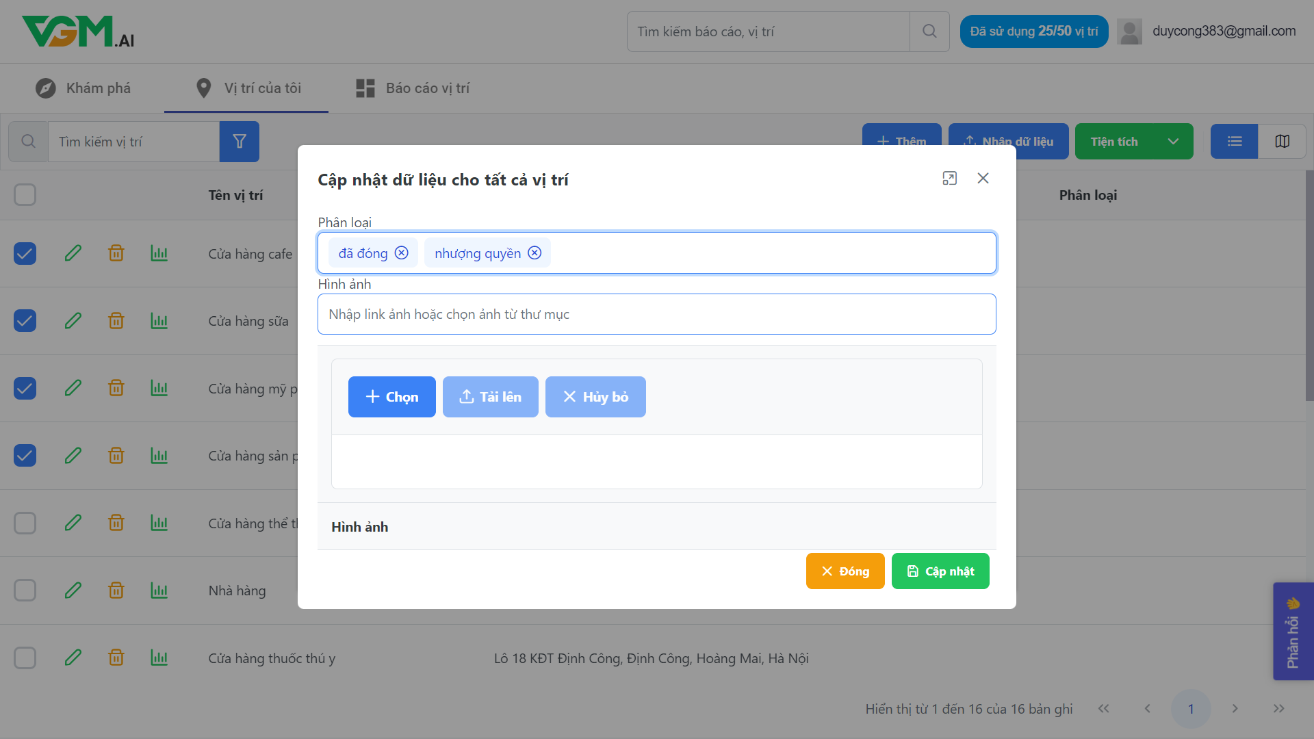Click trash icon for Cửa hàng thuốc thú y
The width and height of the screenshot is (1314, 739).
[x=116, y=658]
